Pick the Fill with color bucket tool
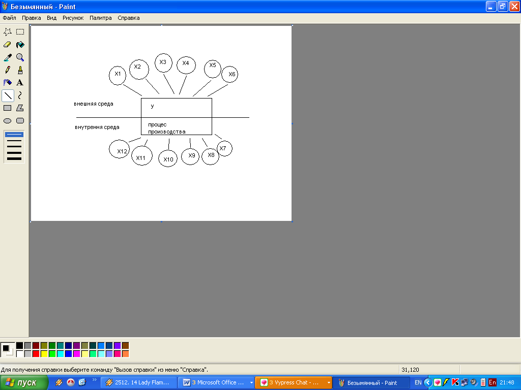 pos(20,45)
